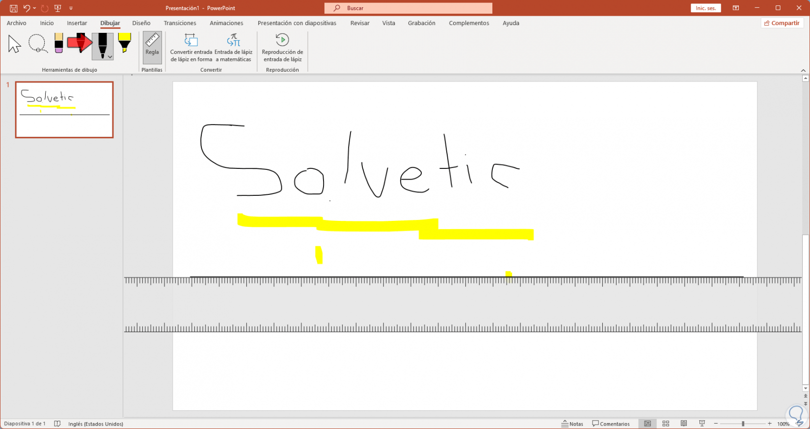Open the Undo history dropdown arrow

click(x=34, y=8)
